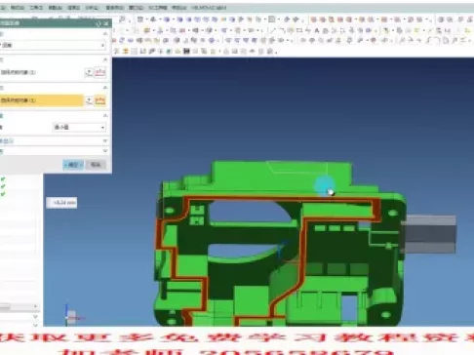
Task: Open the point constructor icon in the first select-object row
Action: (89, 72)
